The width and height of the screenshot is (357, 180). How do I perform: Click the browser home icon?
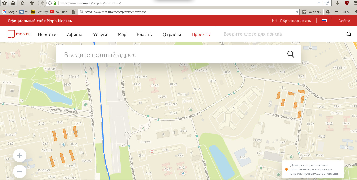pyautogui.click(x=32, y=3)
